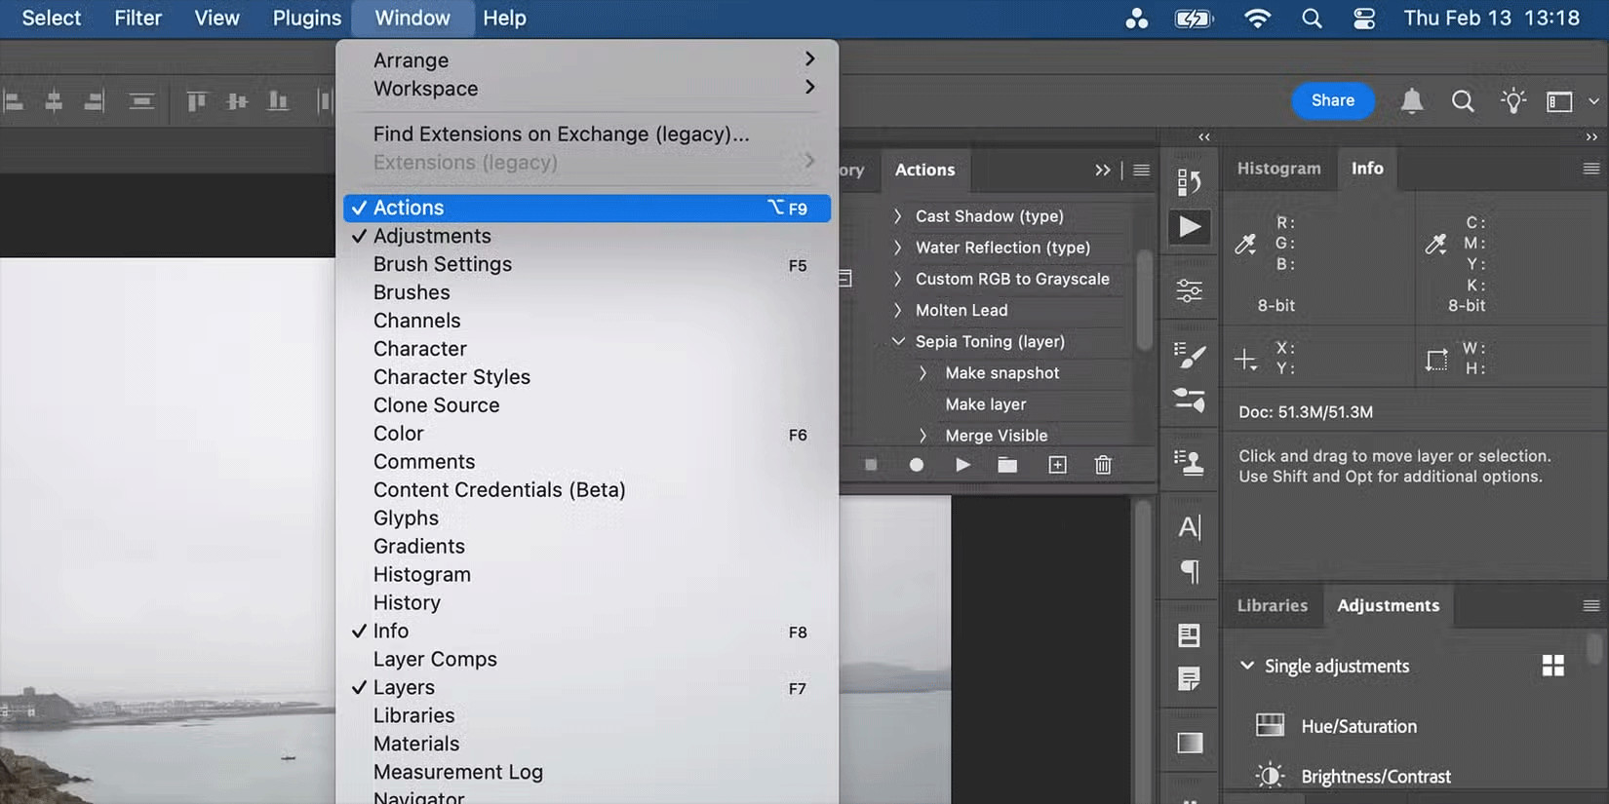Collapse the Sepia Toning (layer) action

898,341
